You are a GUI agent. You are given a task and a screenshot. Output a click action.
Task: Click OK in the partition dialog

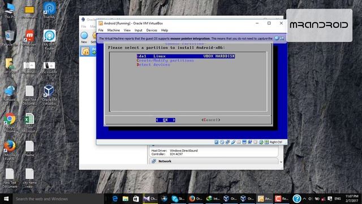tap(166, 120)
